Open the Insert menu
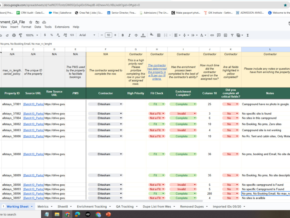This screenshot has height=218, width=290. [14, 27]
